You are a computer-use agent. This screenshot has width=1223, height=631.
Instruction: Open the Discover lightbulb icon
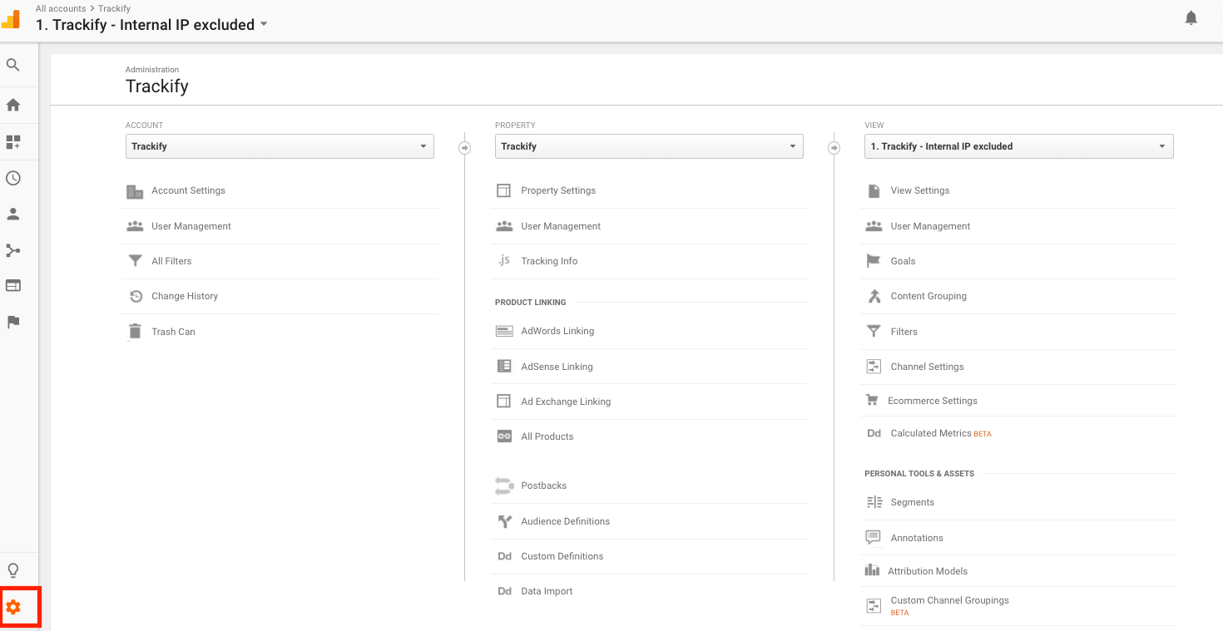pos(13,570)
